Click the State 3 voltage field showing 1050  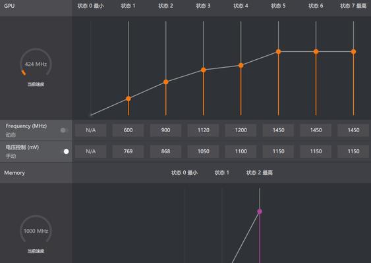point(203,151)
